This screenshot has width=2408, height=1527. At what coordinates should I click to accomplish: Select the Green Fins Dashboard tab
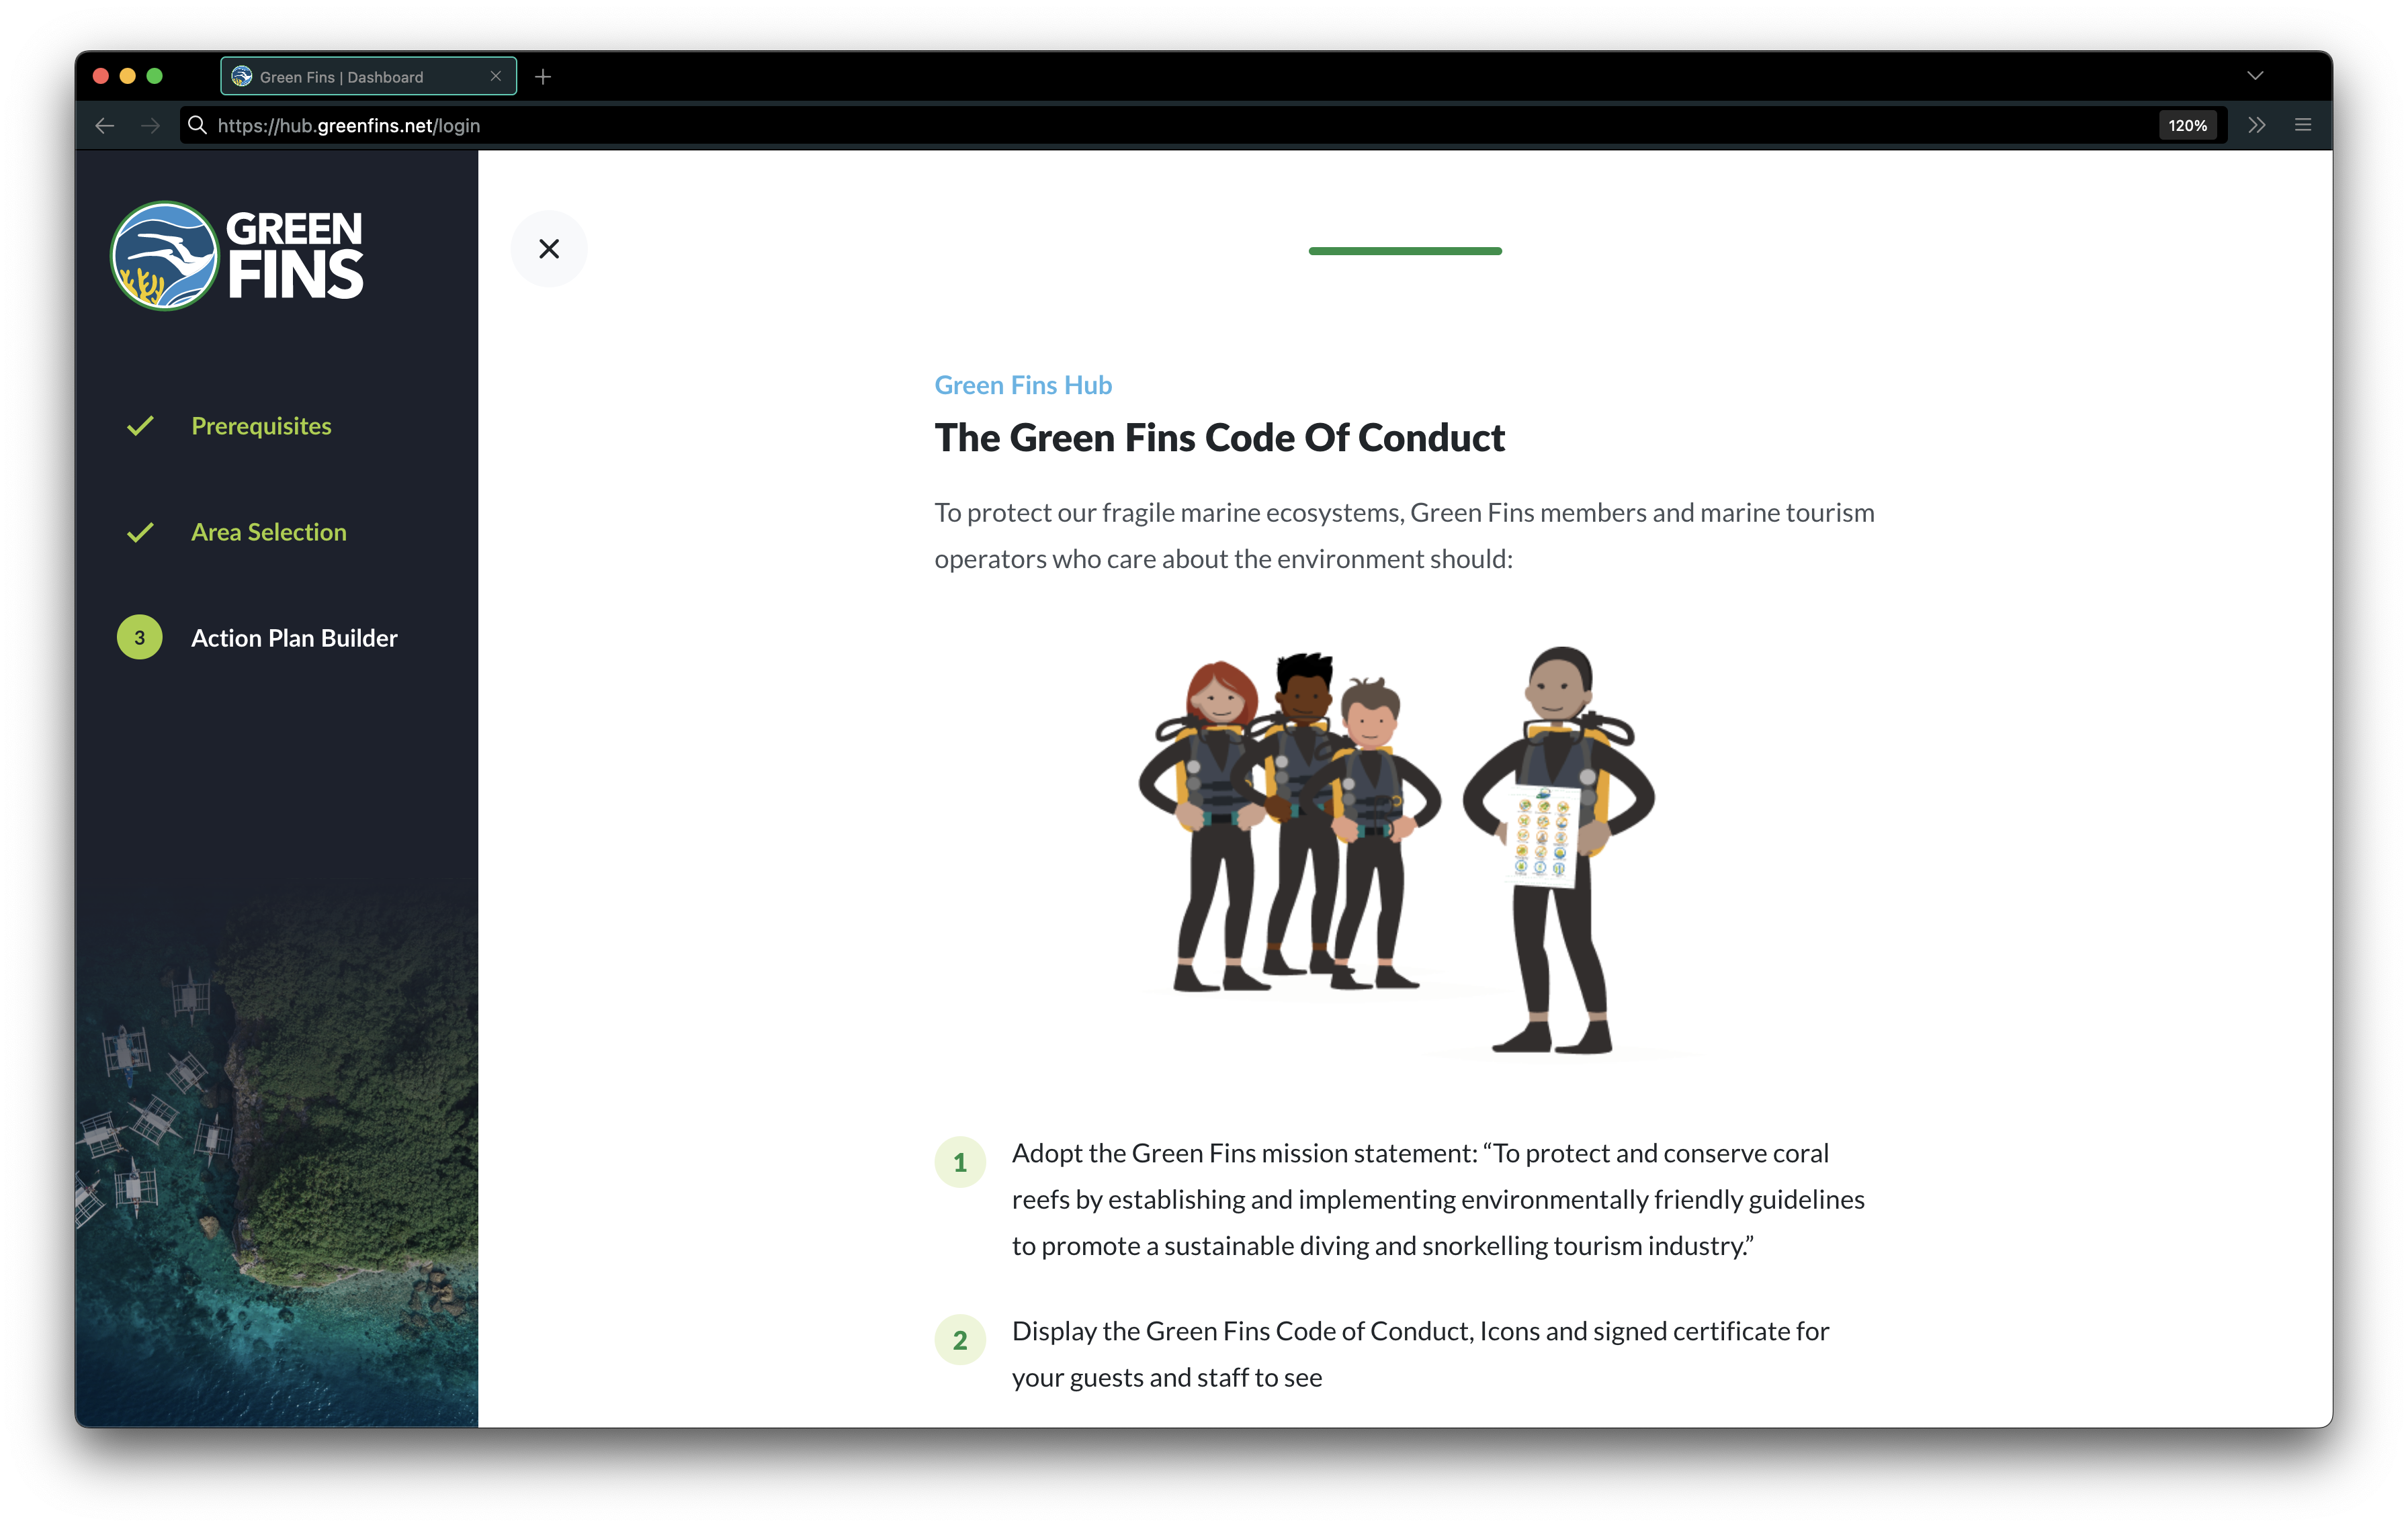(x=368, y=77)
